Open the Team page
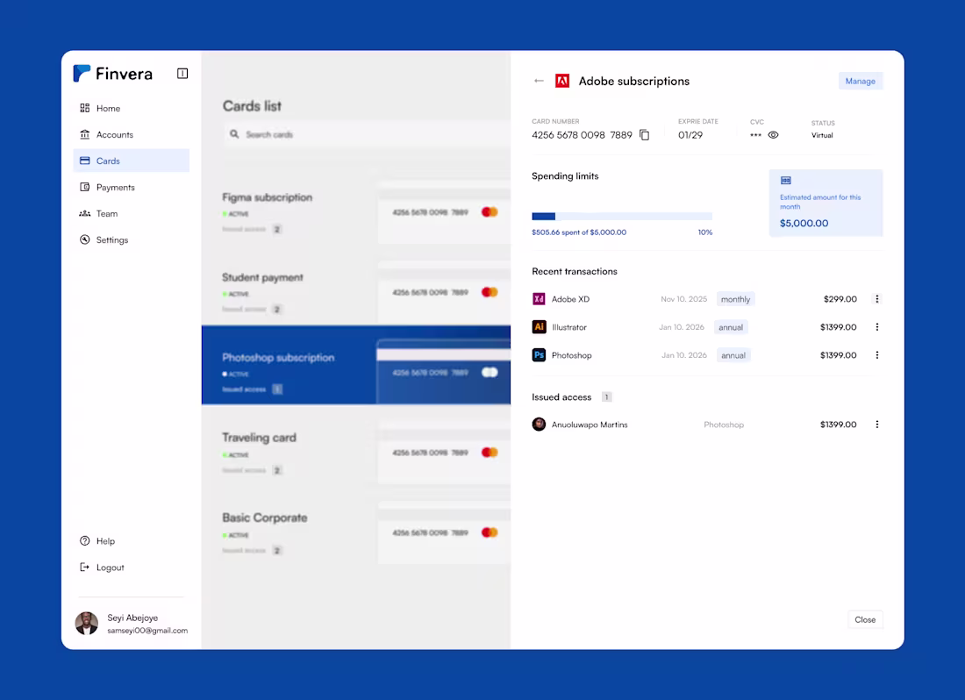Image resolution: width=965 pixels, height=700 pixels. click(x=131, y=213)
